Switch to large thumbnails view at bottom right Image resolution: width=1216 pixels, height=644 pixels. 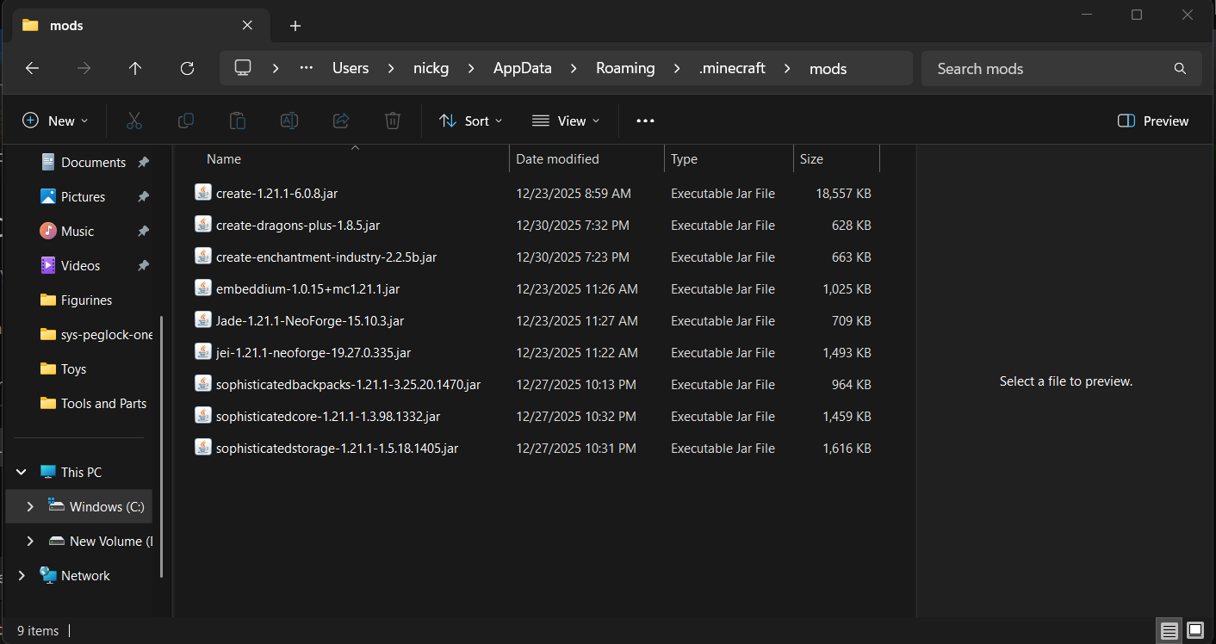tap(1196, 631)
